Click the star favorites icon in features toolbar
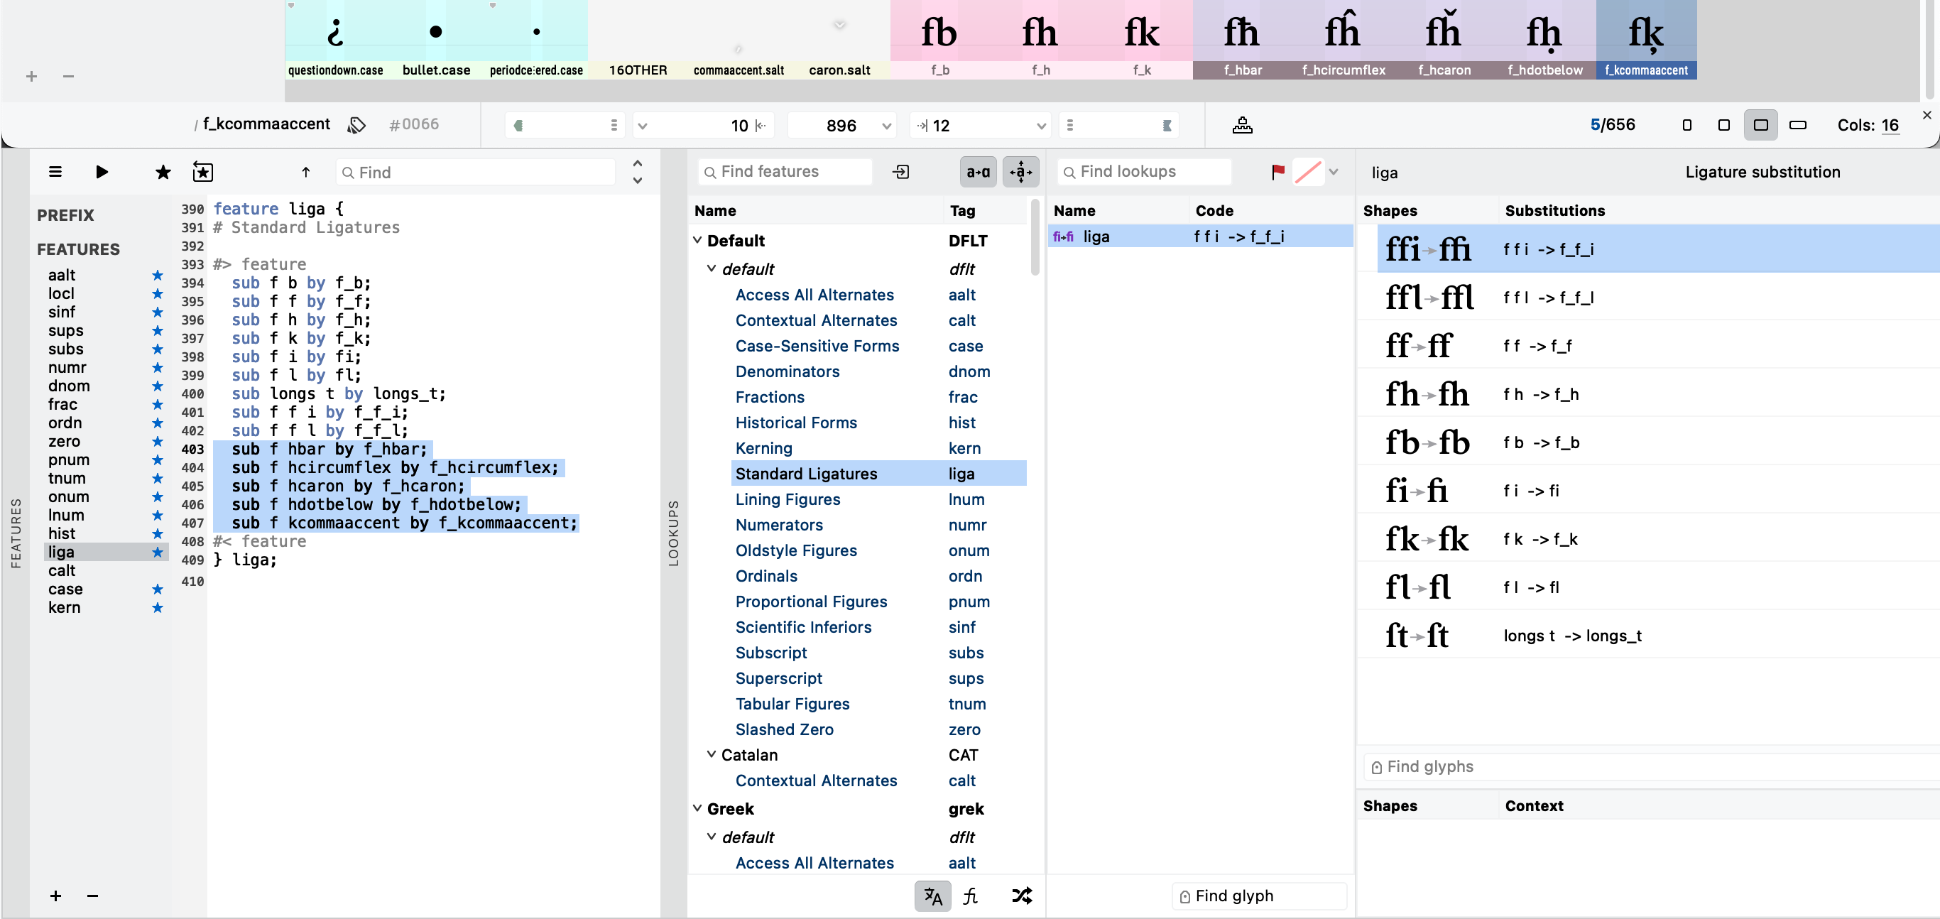Screen dimensions: 1940x919 (x=163, y=172)
